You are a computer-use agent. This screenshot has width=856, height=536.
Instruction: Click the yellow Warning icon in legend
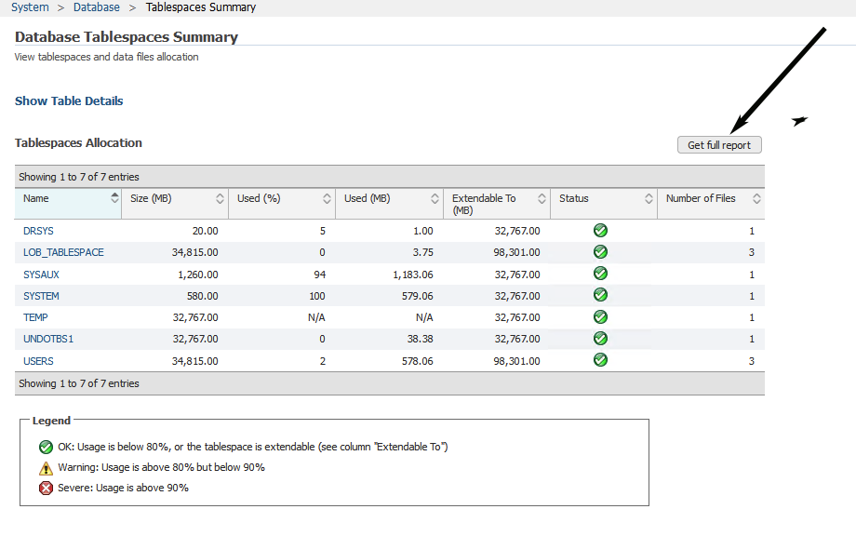click(x=47, y=467)
